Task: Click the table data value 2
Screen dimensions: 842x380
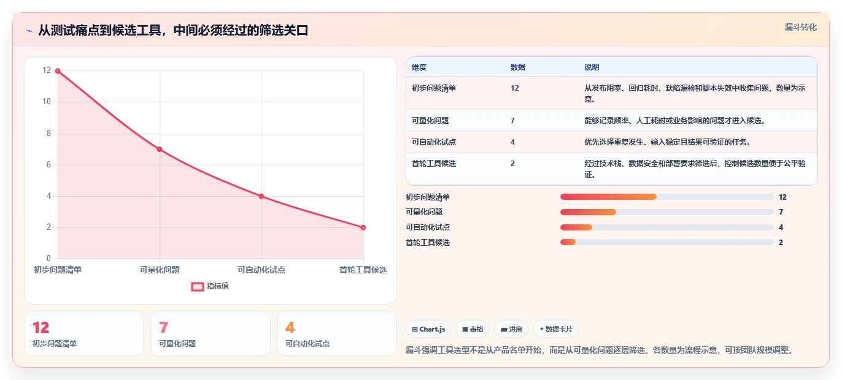Action: tap(512, 164)
